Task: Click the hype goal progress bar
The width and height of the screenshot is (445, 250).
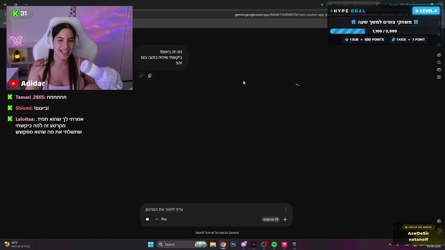Action: pos(384,31)
